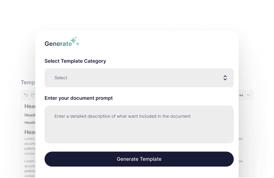
Task: Click the redo arrow in editor toolbar
Action: pos(33,95)
